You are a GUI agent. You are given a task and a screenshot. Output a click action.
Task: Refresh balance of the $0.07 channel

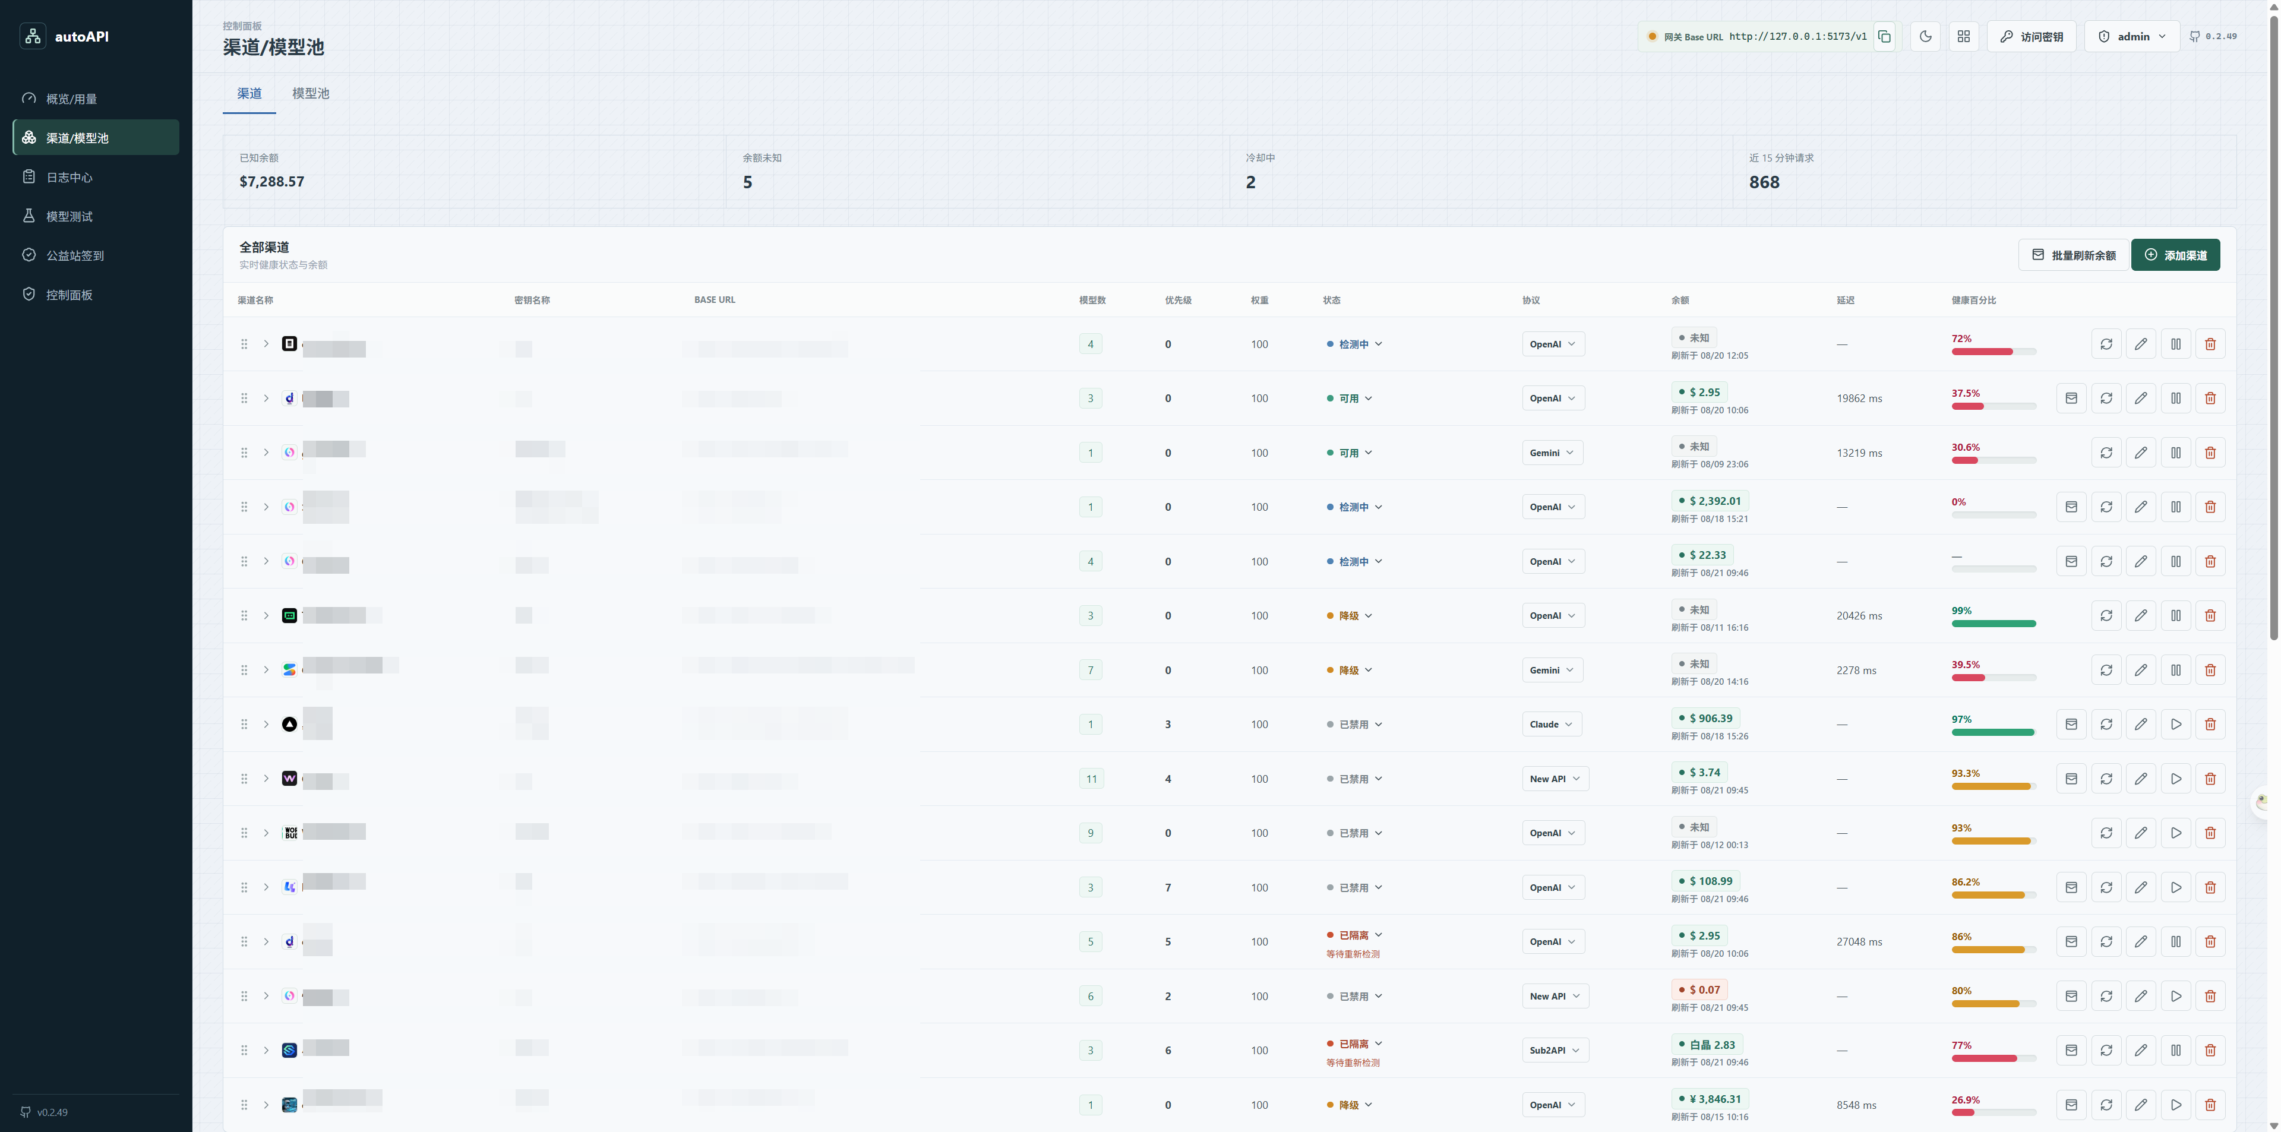click(2071, 997)
